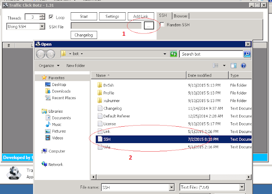Click the scrollbar left arrow
This screenshot has width=272, height=194.
[x=93, y=177]
